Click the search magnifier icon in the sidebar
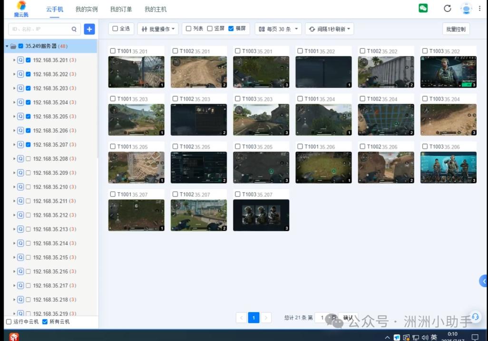 [74, 29]
